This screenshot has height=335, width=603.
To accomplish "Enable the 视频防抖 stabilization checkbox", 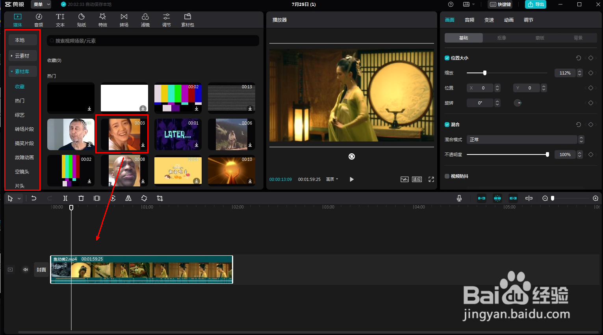I will pyautogui.click(x=447, y=176).
